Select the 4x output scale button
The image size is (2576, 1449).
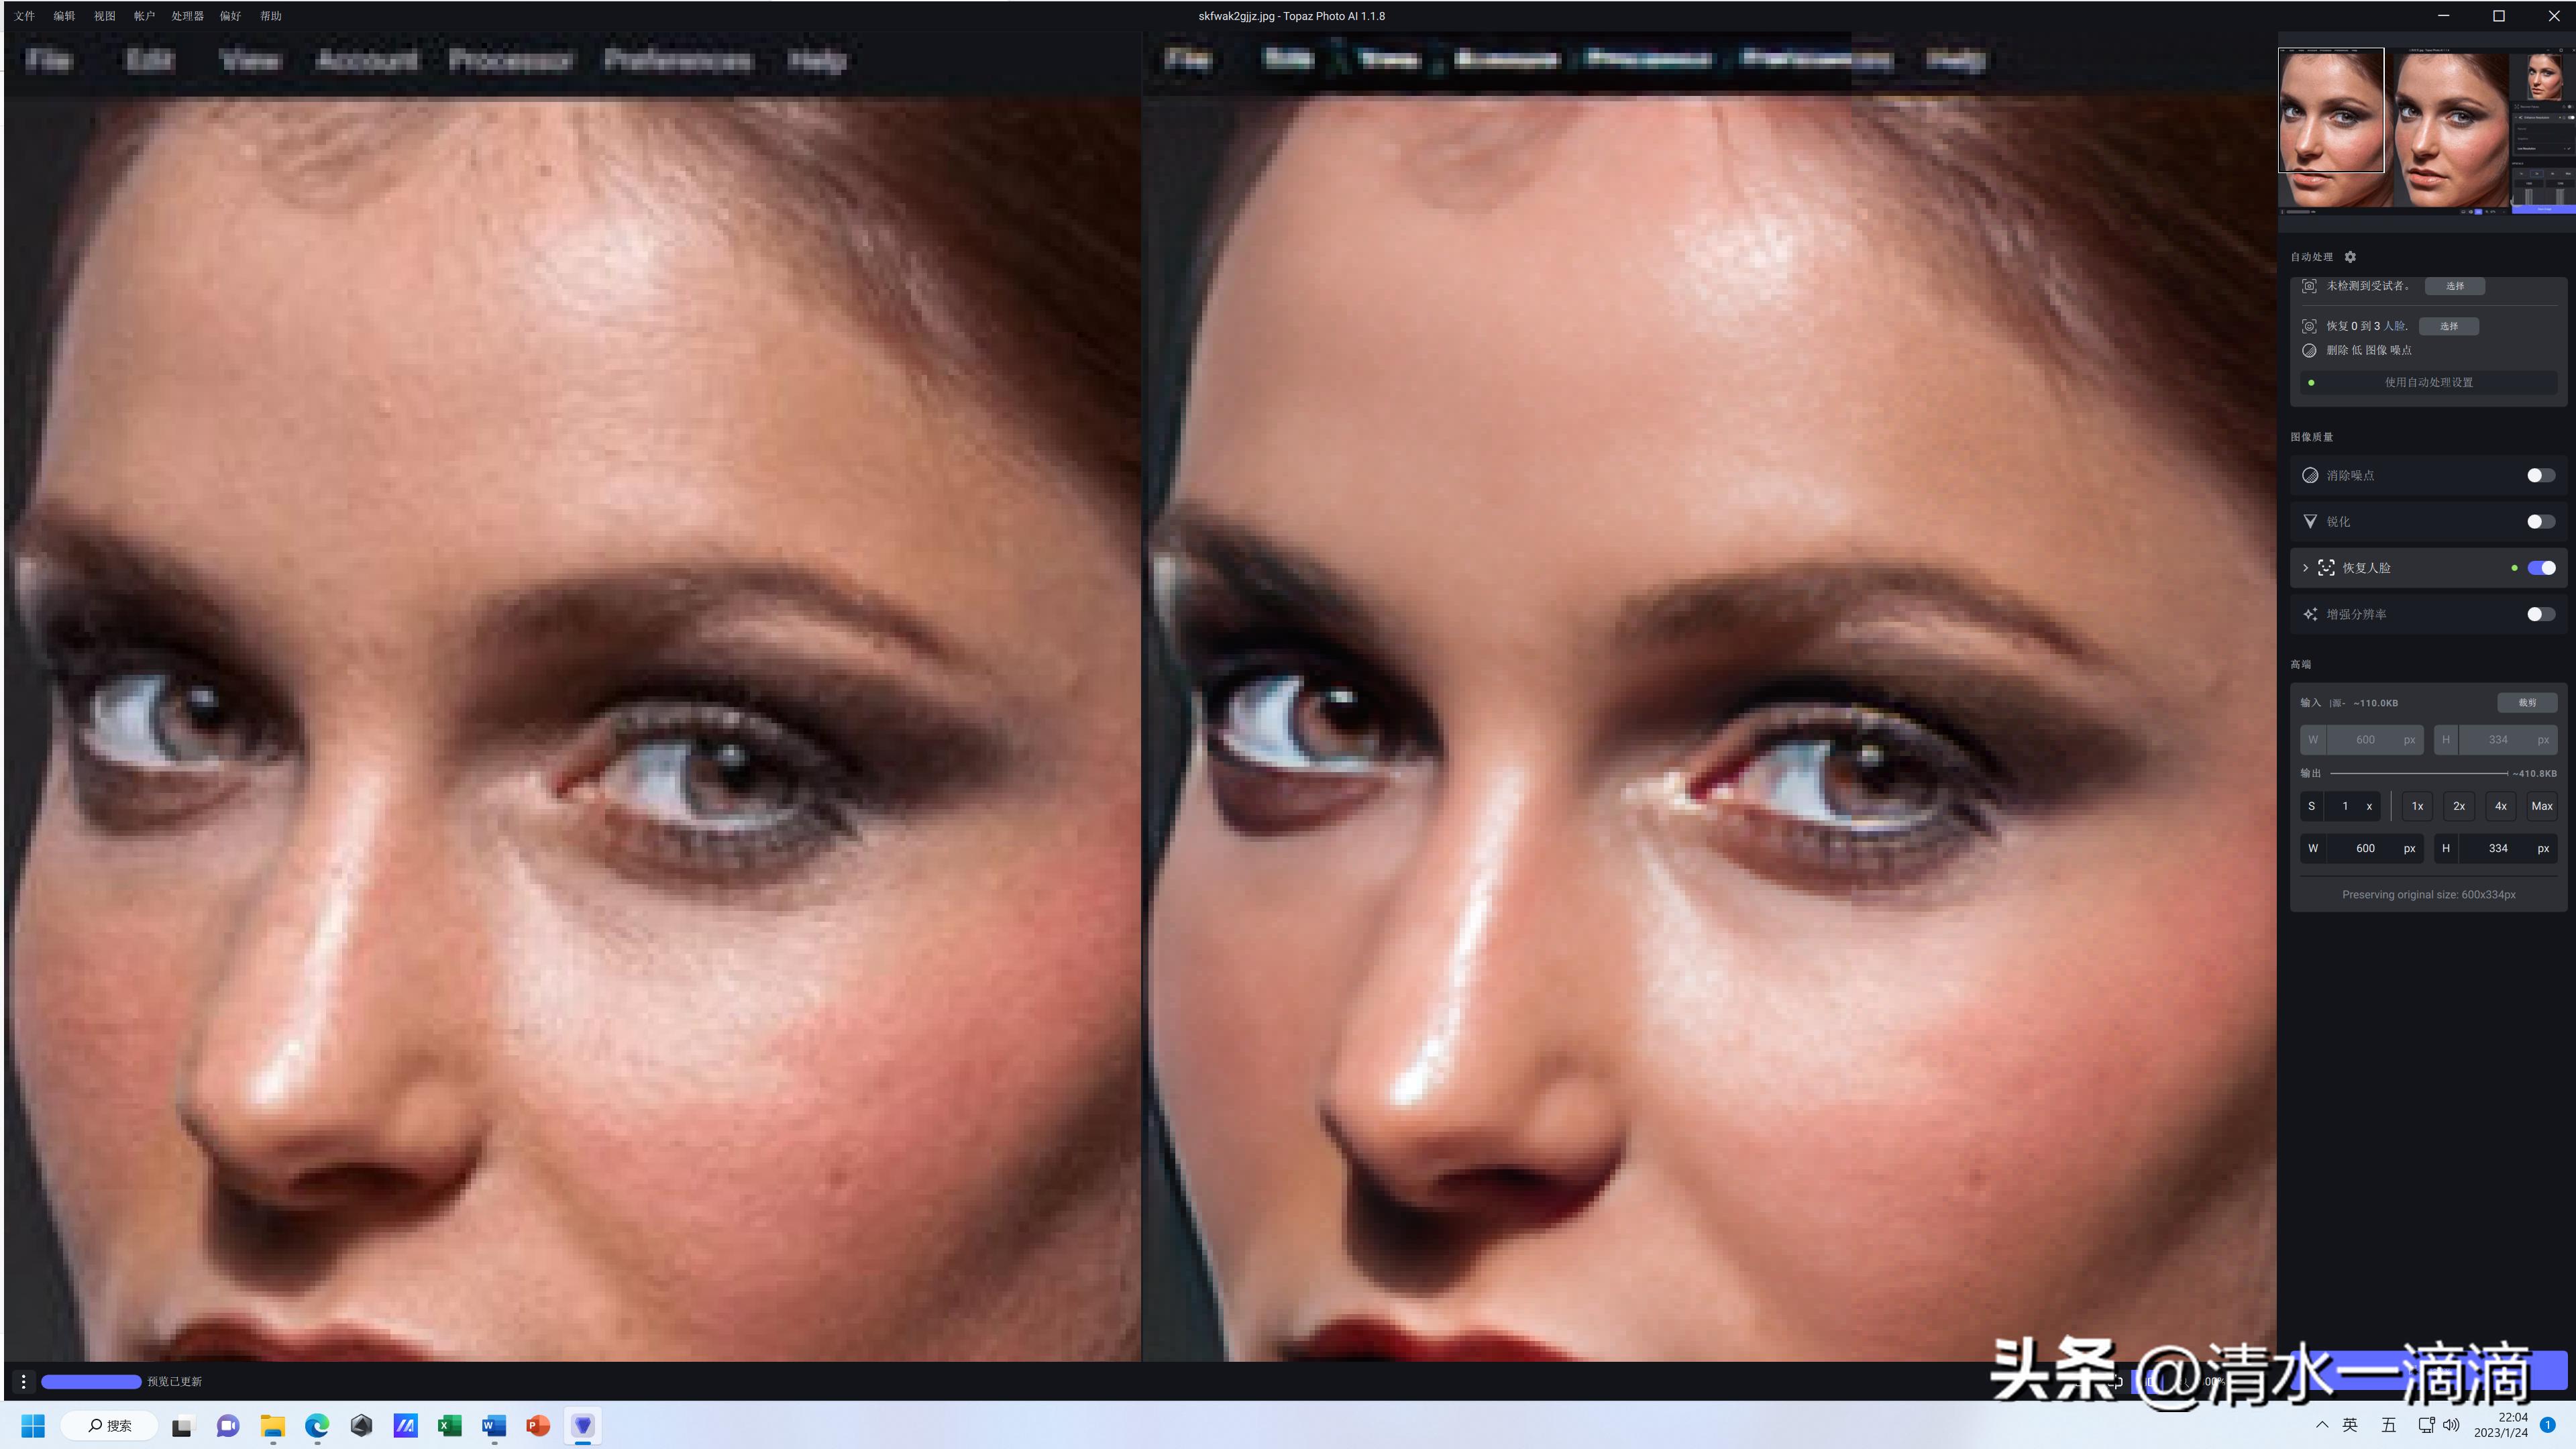pyautogui.click(x=2500, y=806)
